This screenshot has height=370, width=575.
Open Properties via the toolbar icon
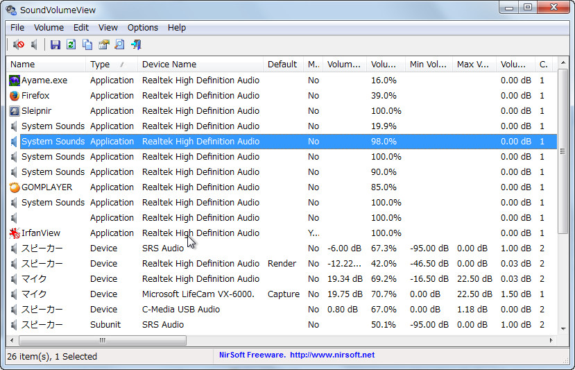click(x=104, y=45)
